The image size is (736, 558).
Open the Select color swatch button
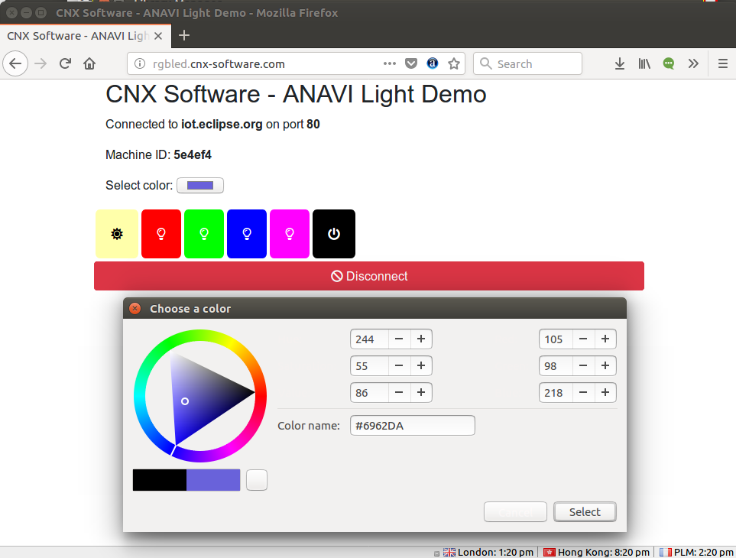(x=200, y=186)
